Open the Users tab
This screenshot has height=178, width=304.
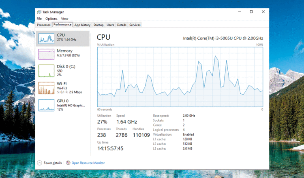(x=110, y=25)
